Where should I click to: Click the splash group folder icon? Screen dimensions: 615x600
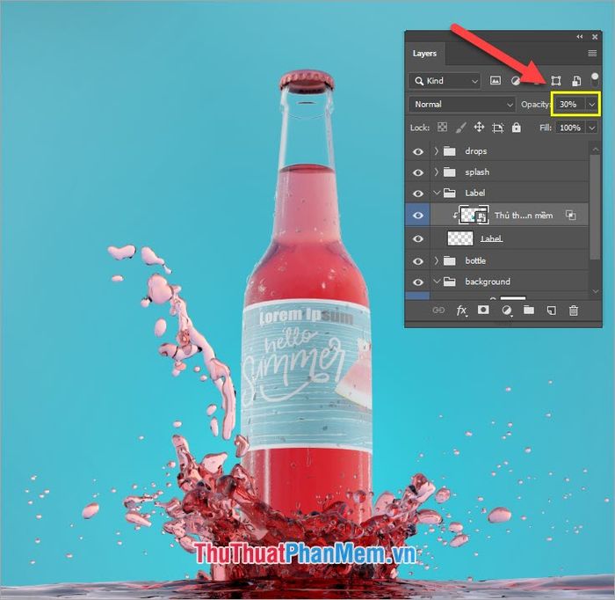pos(450,172)
